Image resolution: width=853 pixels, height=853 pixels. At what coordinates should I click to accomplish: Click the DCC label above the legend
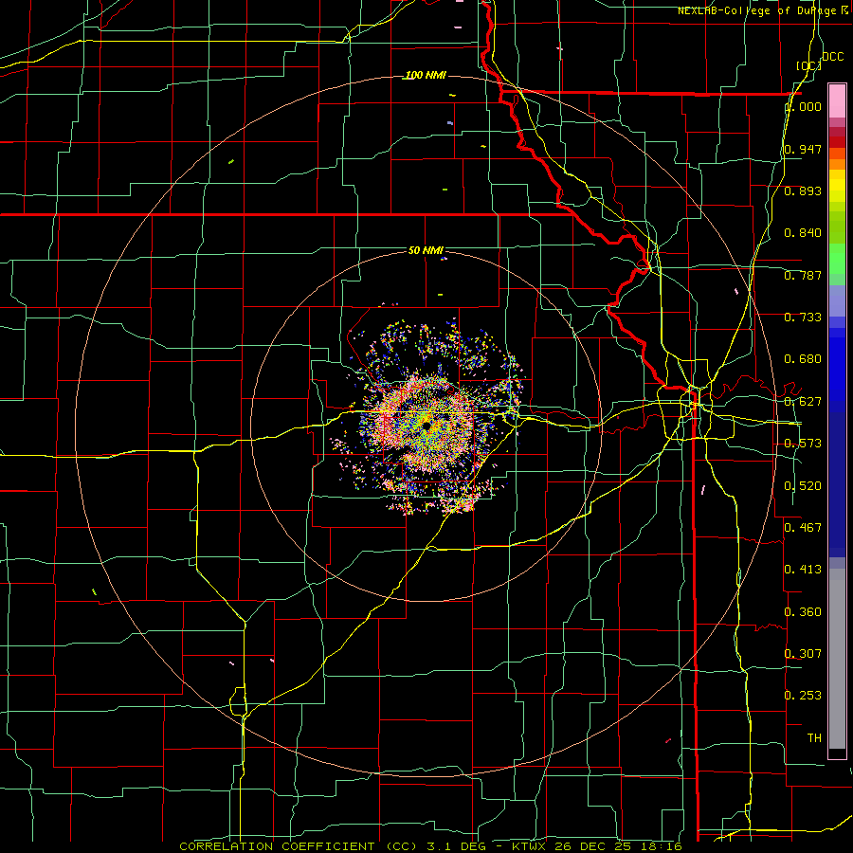tap(832, 57)
